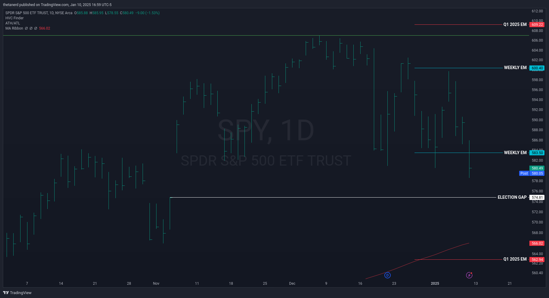Click the high value H585.95 in legend

96,13
